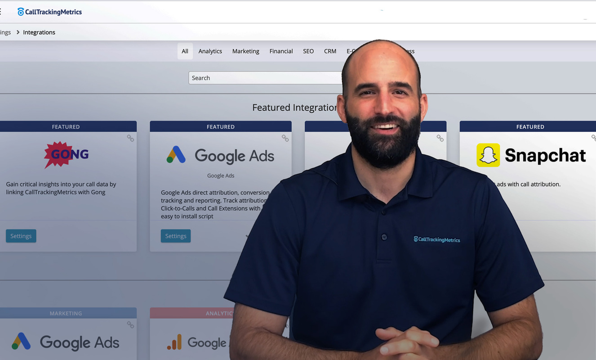Click the Integrations breadcrumb link
The height and width of the screenshot is (360, 596).
(x=39, y=32)
